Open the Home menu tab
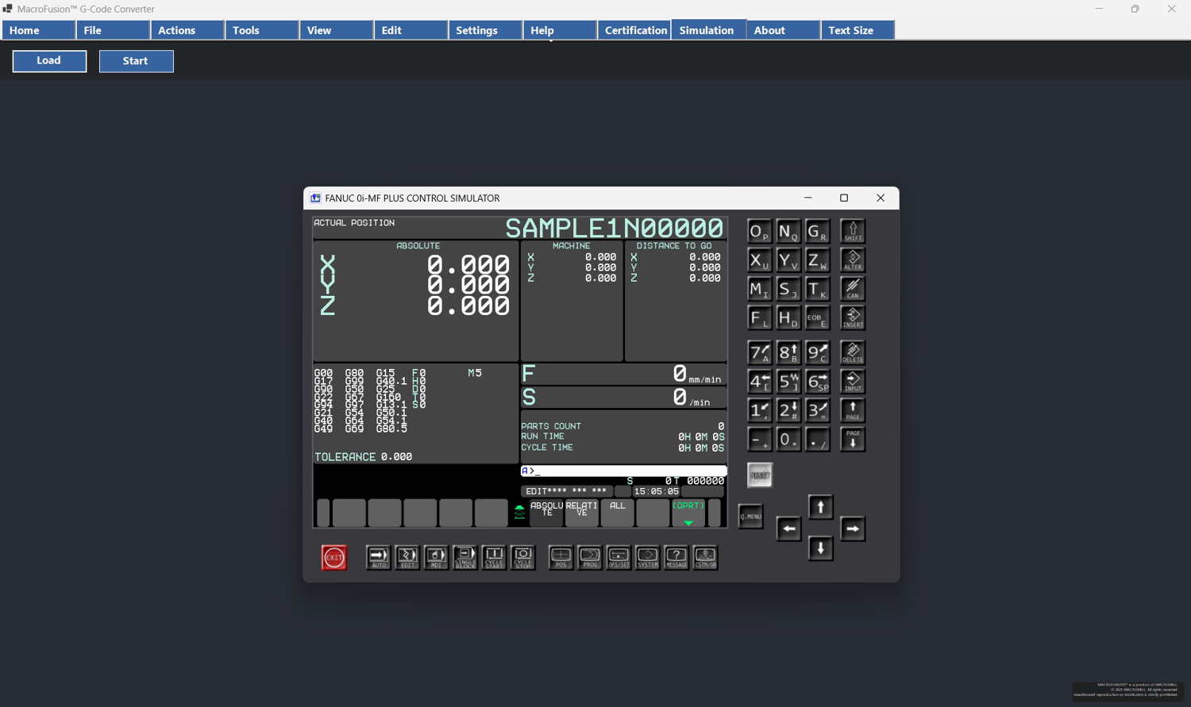The height and width of the screenshot is (707, 1191). [x=38, y=30]
